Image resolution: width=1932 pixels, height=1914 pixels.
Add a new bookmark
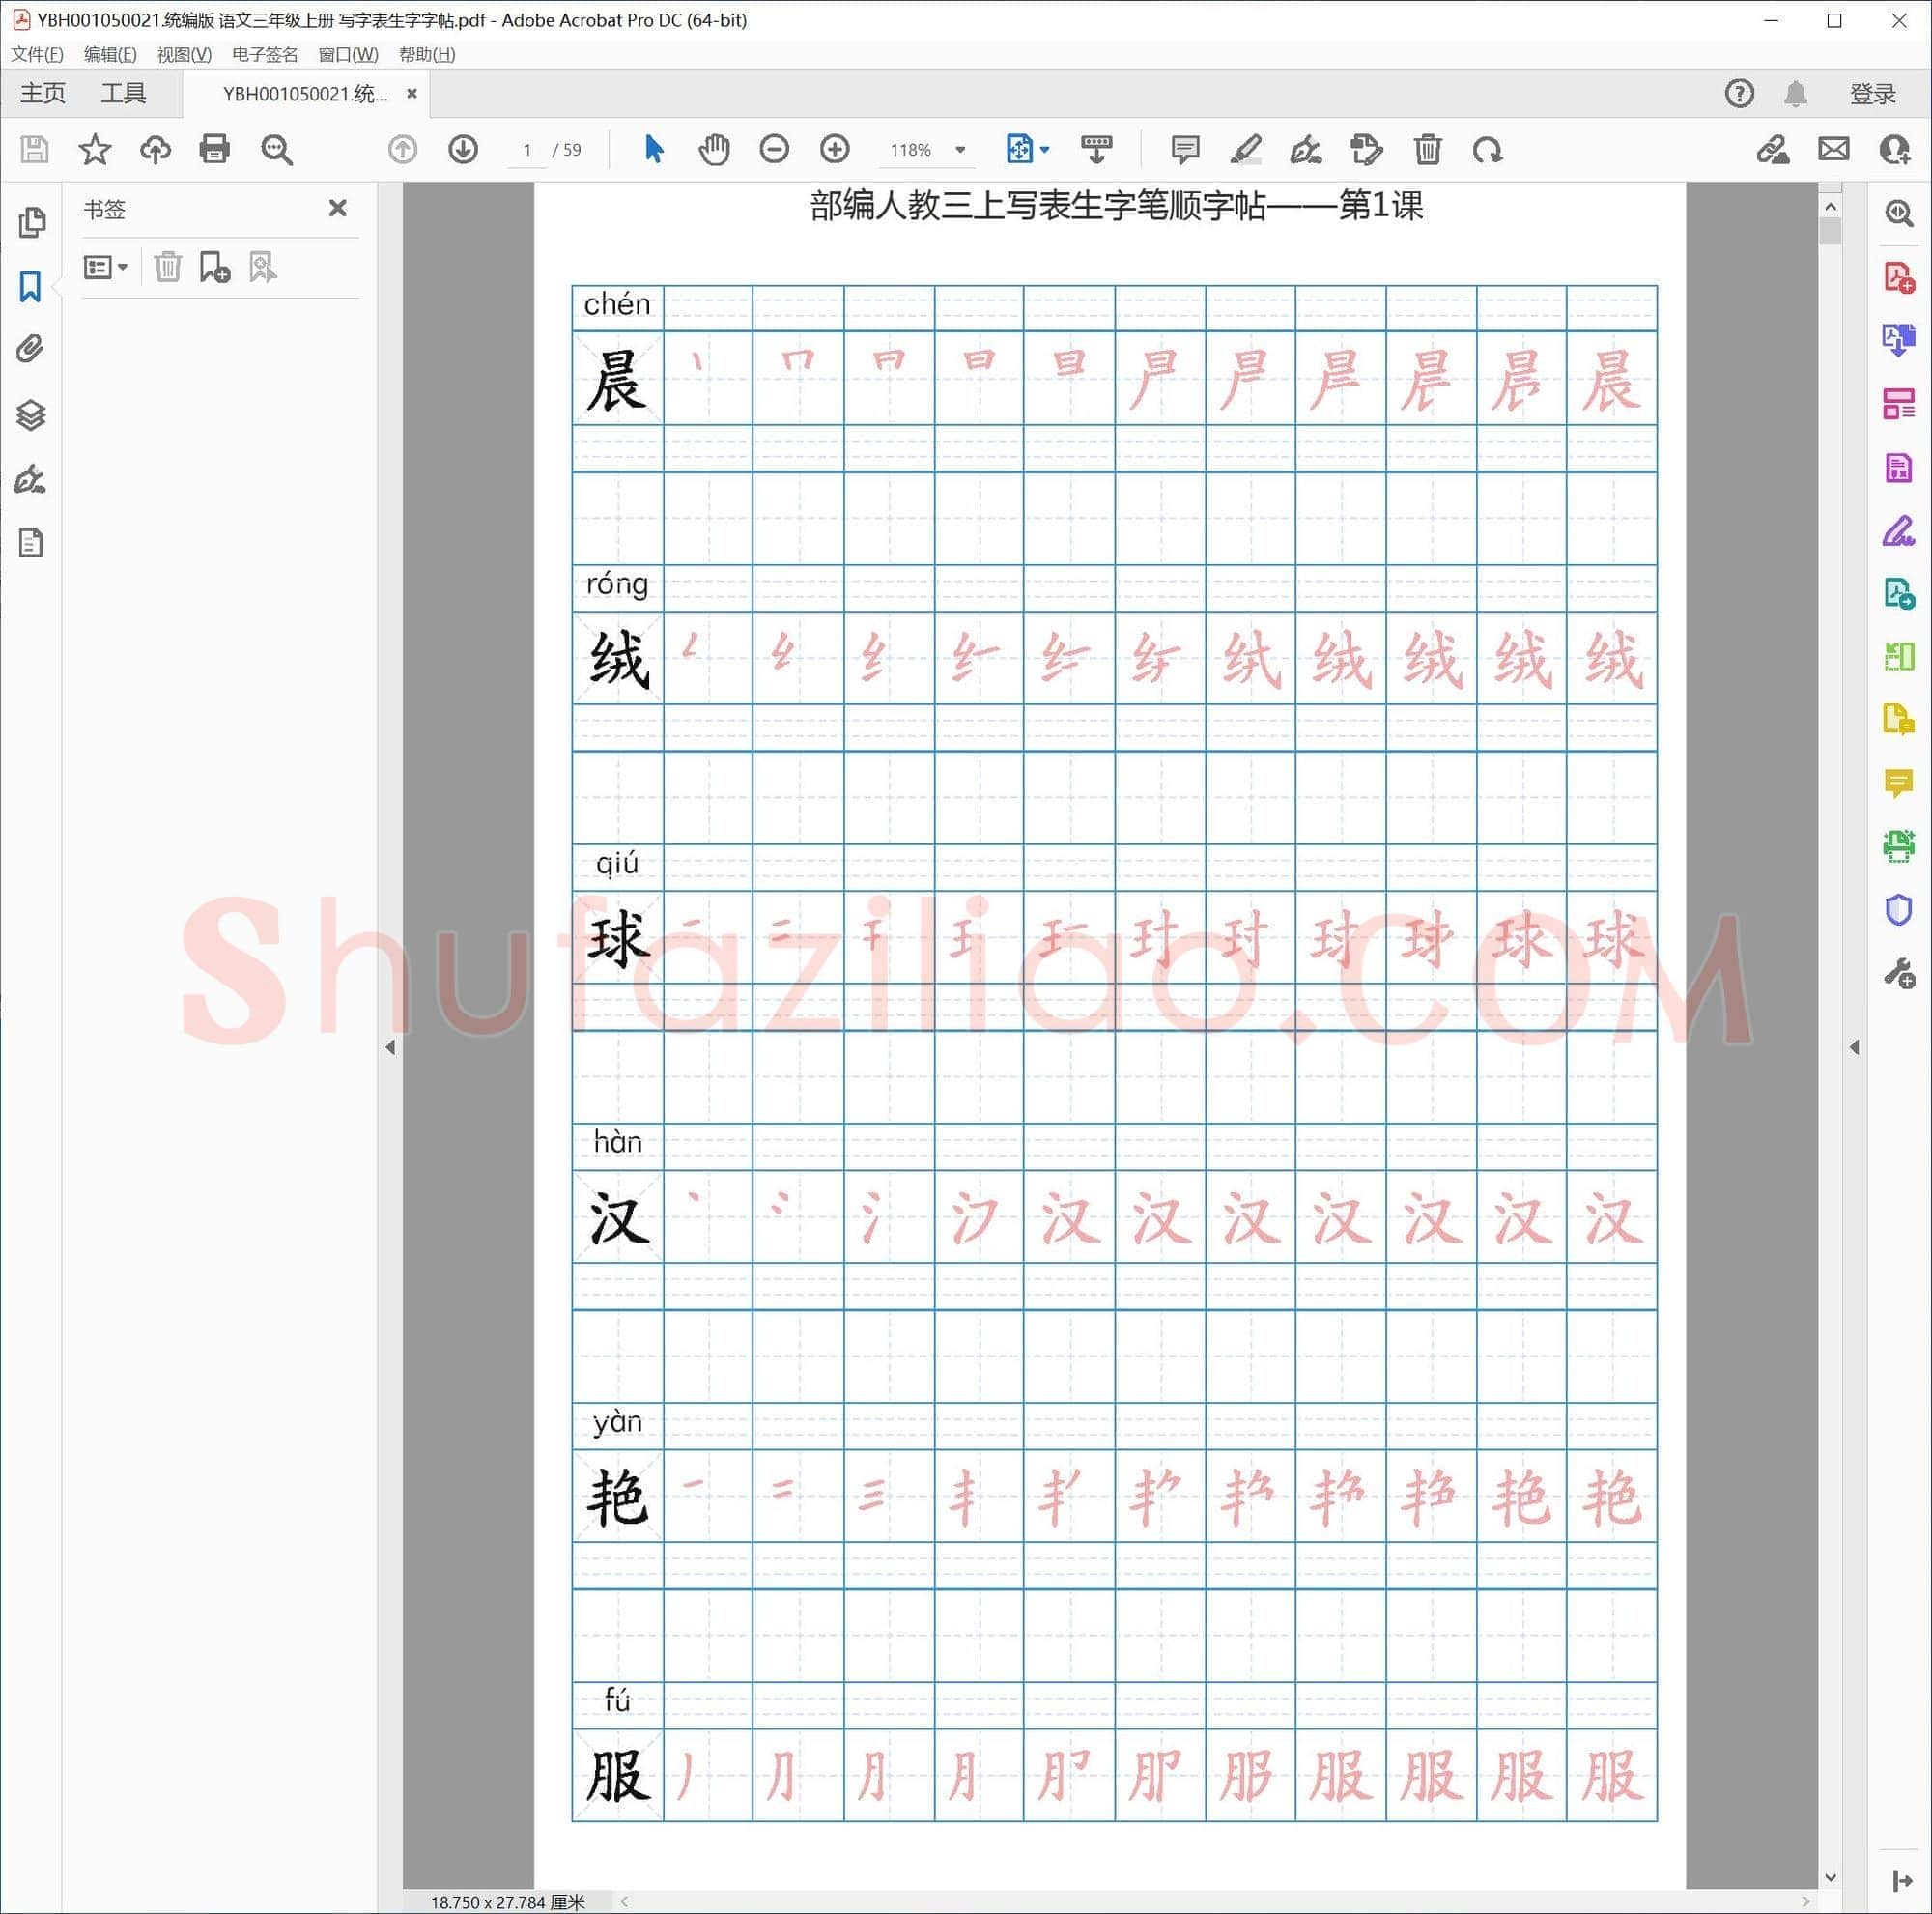point(214,267)
